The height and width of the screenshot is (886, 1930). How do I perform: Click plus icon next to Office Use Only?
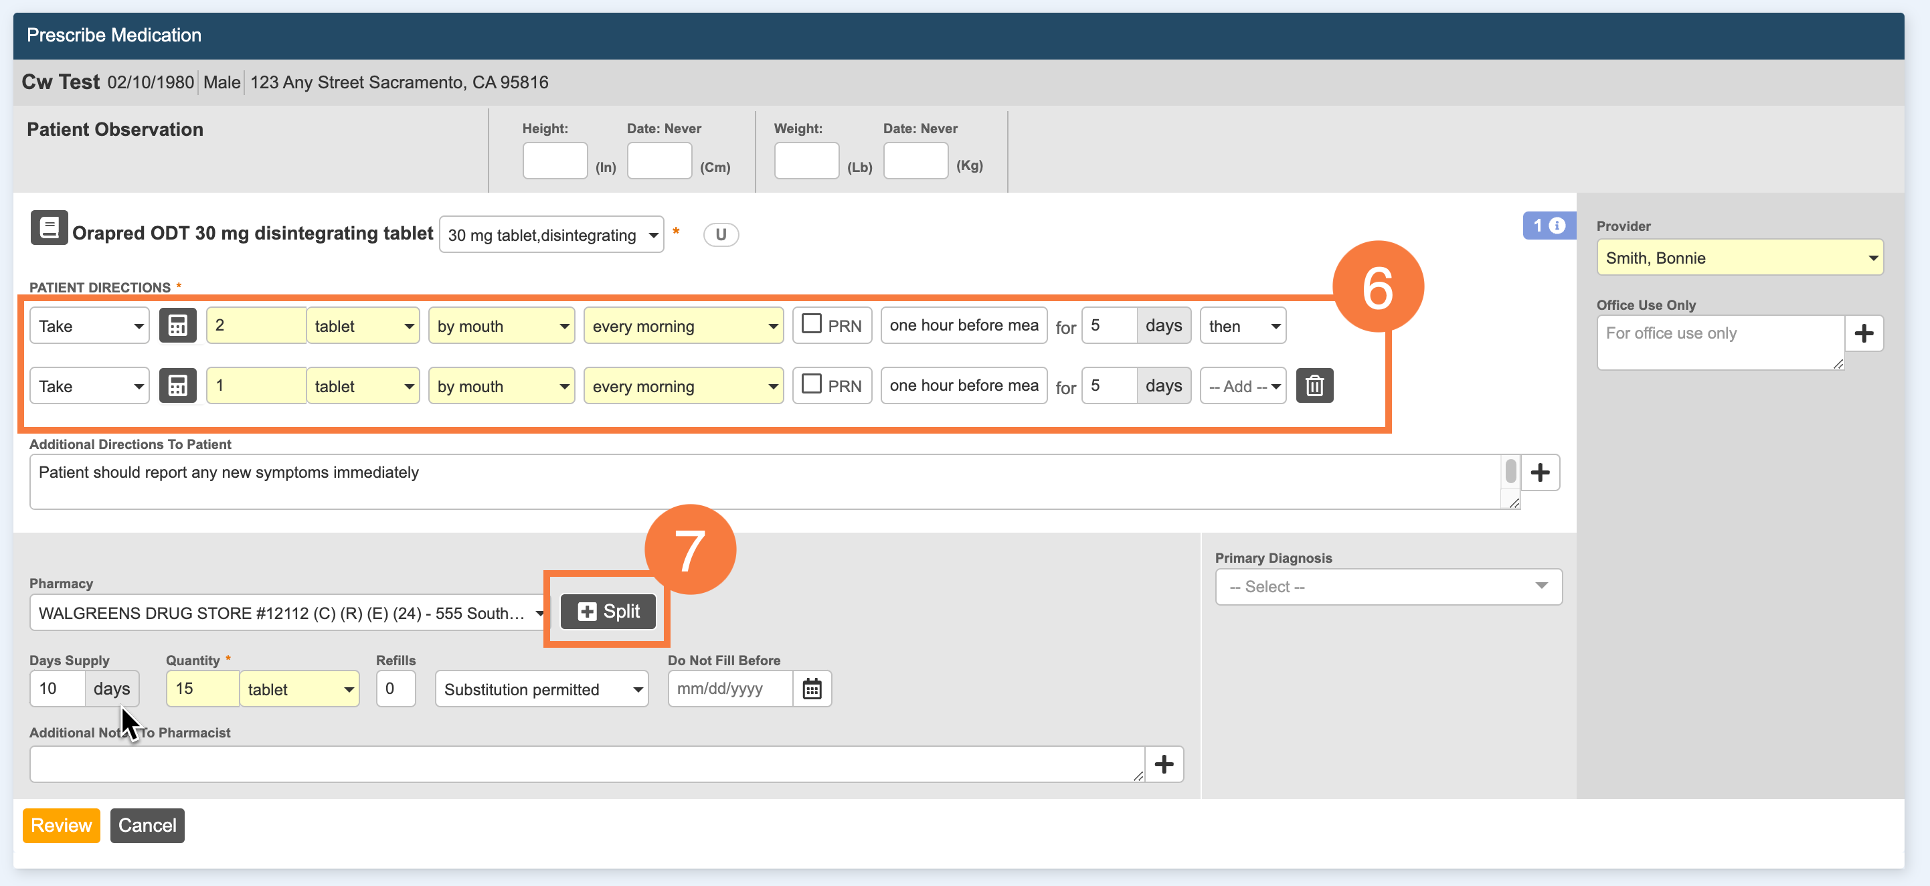point(1863,333)
